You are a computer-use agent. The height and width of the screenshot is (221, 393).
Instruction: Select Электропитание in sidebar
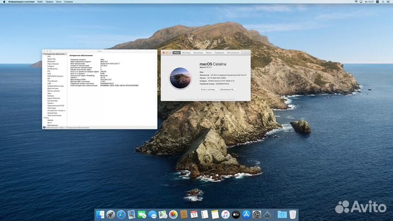(54, 116)
